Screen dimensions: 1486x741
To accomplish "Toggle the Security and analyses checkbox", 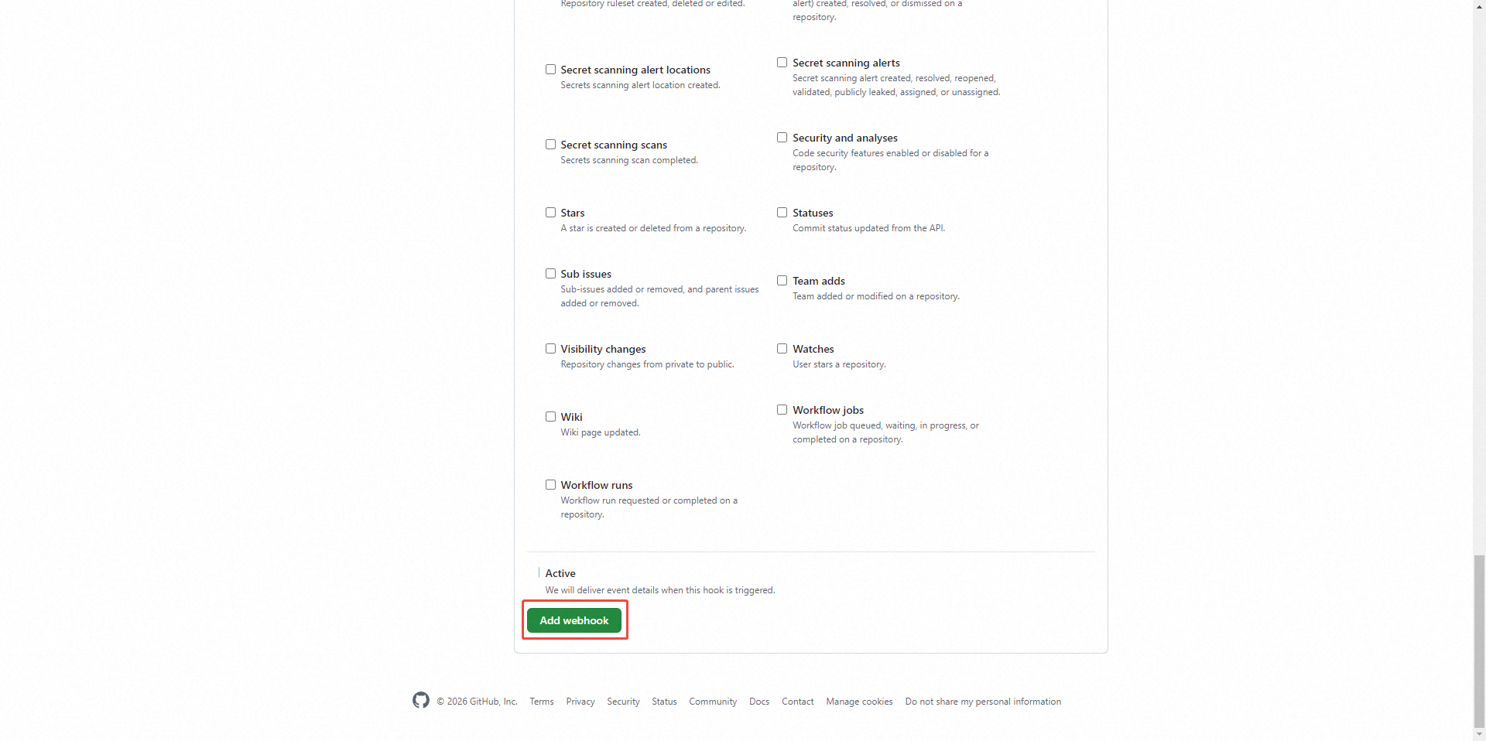I will 782,138.
